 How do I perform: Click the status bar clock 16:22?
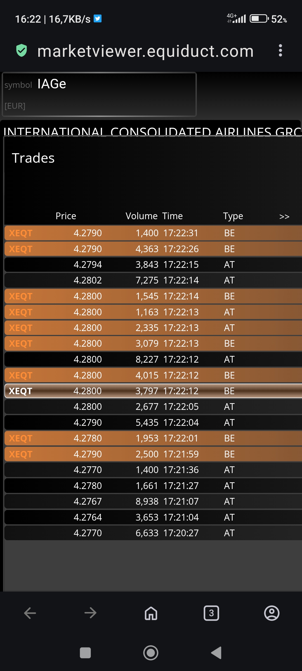click(x=28, y=19)
